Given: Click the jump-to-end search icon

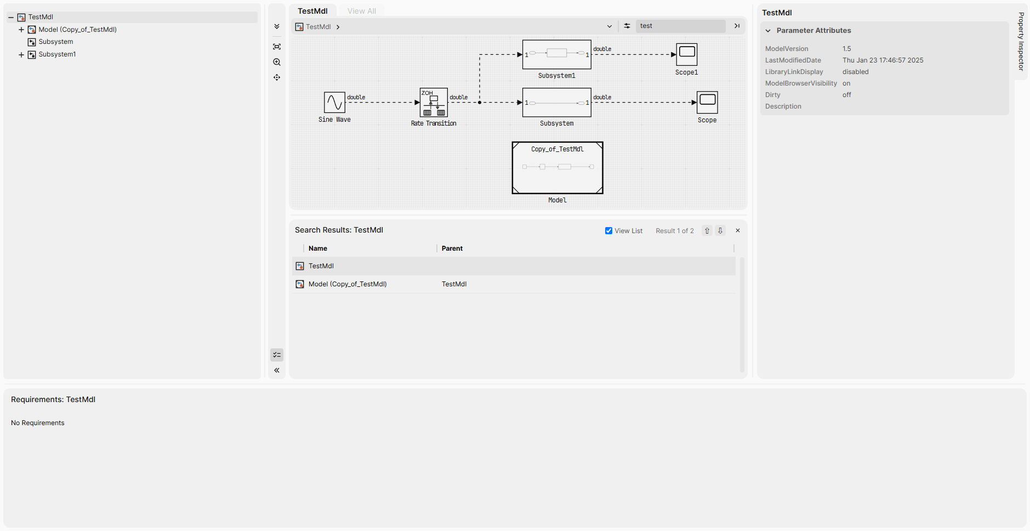Looking at the screenshot, I should tap(737, 26).
